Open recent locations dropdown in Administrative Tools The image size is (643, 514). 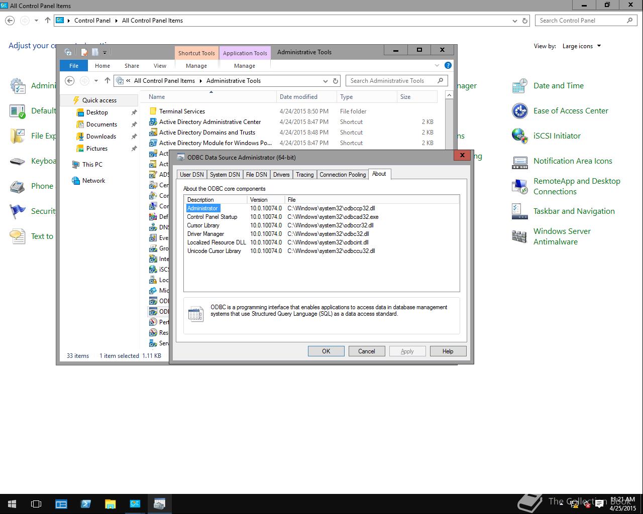(x=96, y=81)
